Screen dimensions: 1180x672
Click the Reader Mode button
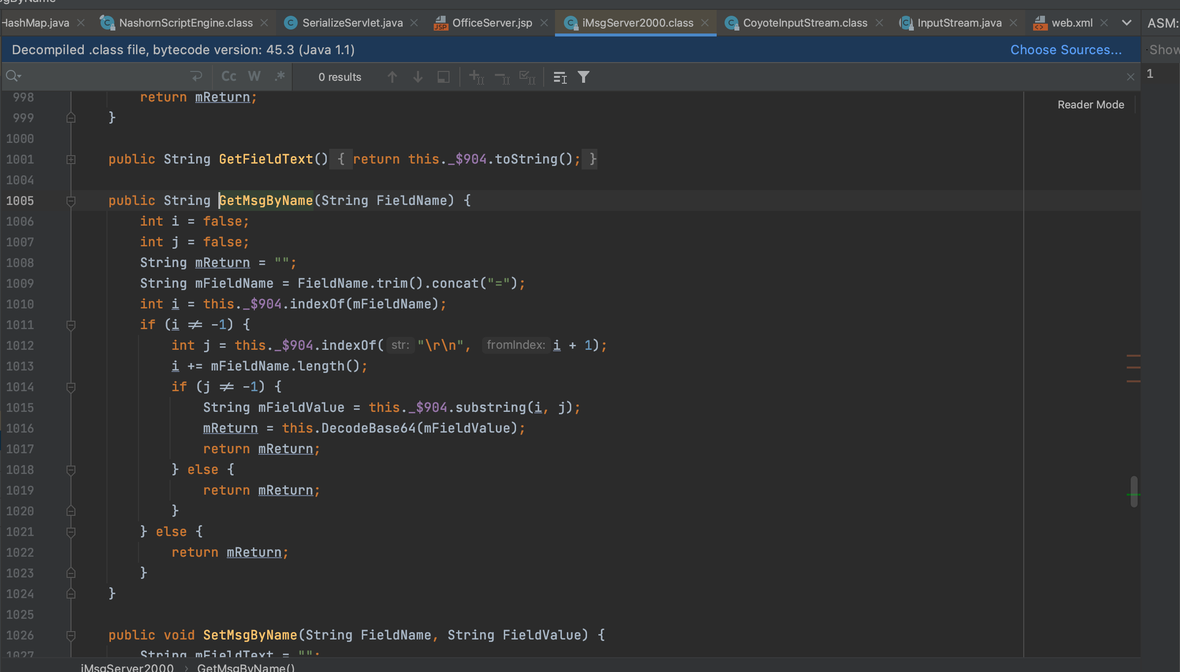1090,104
